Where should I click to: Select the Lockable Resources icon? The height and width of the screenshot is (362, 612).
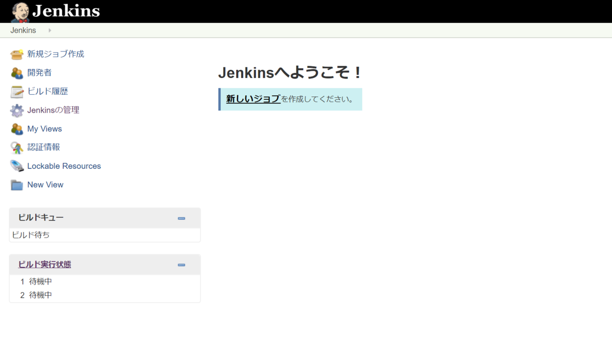(x=17, y=166)
